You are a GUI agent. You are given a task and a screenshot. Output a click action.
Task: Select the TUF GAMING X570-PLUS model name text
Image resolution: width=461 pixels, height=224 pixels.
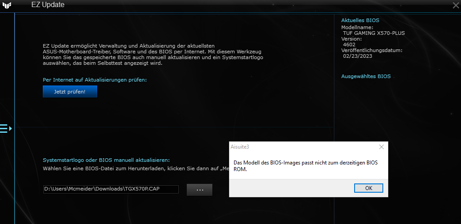[x=374, y=33]
